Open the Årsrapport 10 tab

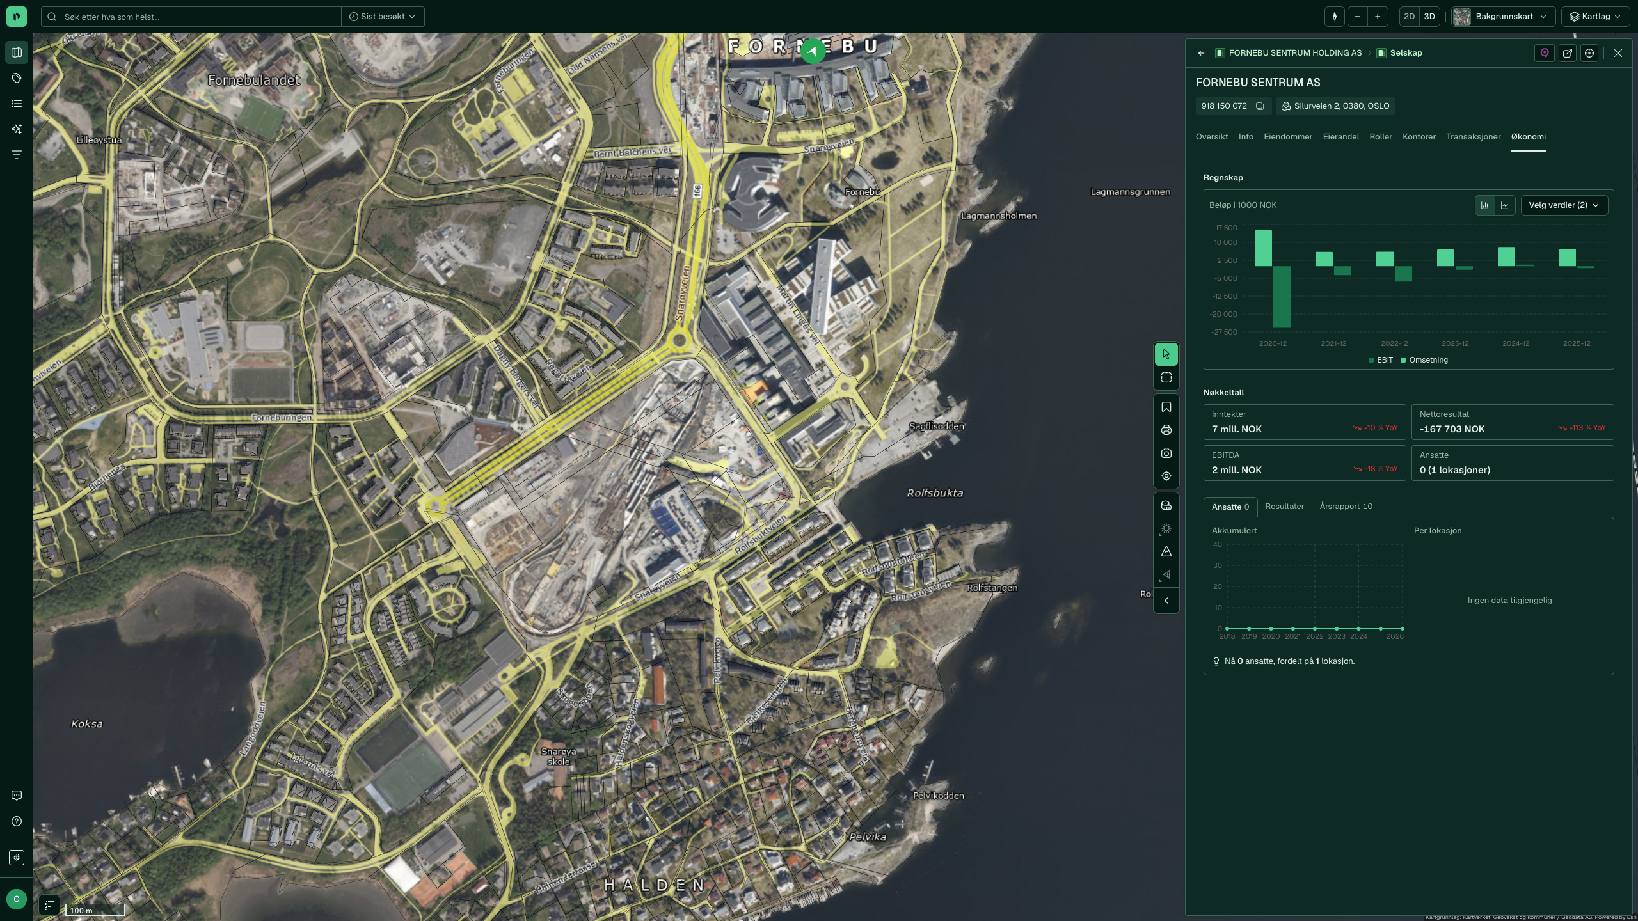pos(1346,507)
